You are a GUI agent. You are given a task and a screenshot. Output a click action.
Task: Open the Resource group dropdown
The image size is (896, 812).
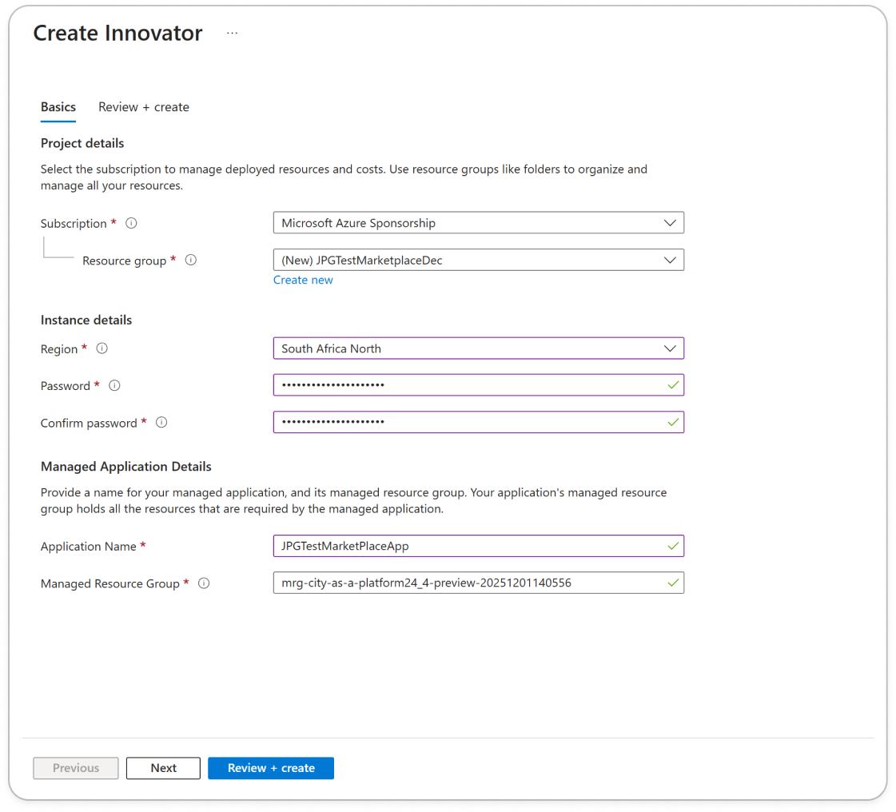[x=478, y=261]
